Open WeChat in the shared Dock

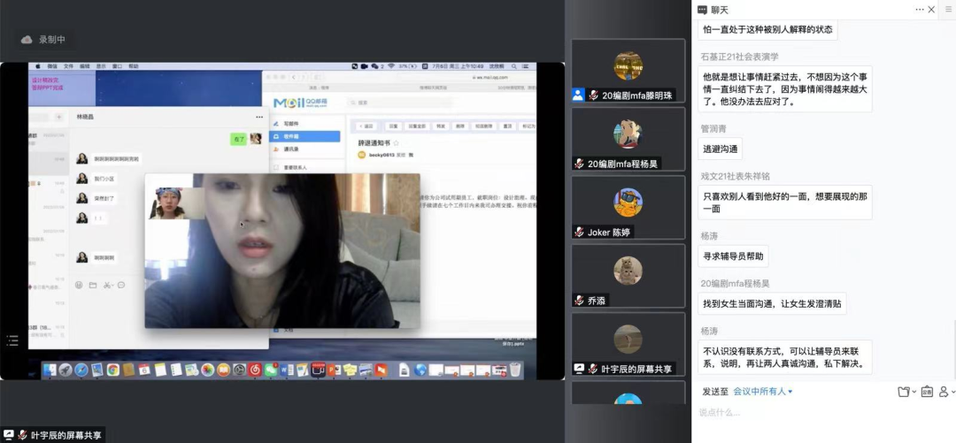(x=271, y=370)
